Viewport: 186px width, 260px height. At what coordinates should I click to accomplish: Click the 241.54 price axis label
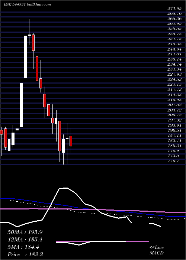tap(174, 54)
